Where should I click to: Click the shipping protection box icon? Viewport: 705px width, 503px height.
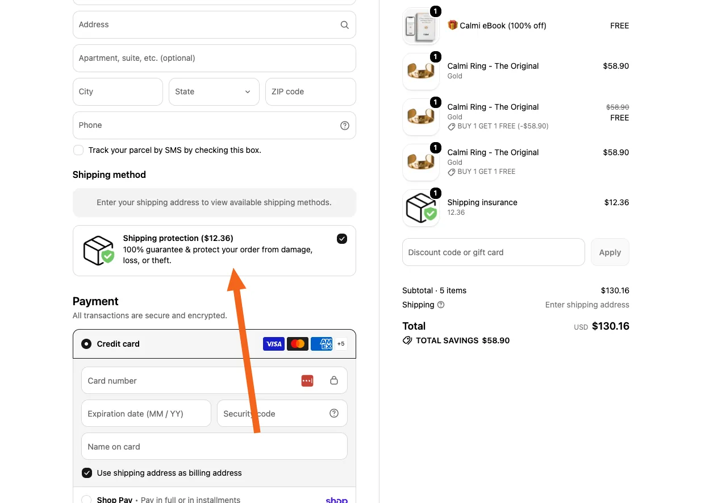point(99,251)
